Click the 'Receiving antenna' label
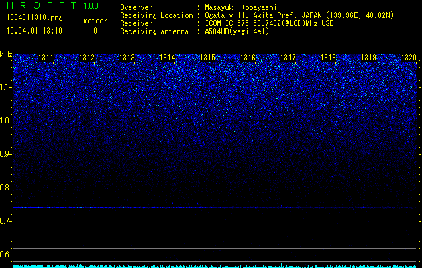The height and width of the screenshot is (268, 422). pos(154,31)
